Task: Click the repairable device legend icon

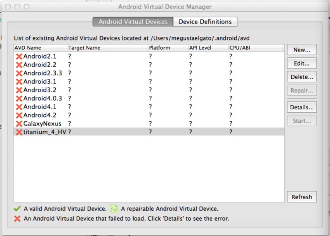Action: click(x=114, y=209)
